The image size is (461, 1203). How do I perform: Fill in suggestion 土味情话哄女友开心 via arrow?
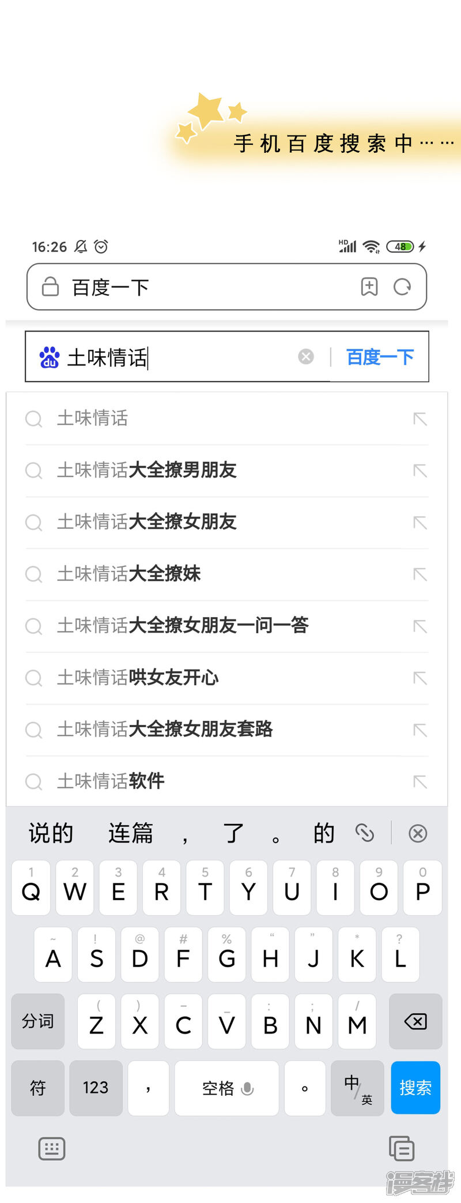tap(420, 678)
